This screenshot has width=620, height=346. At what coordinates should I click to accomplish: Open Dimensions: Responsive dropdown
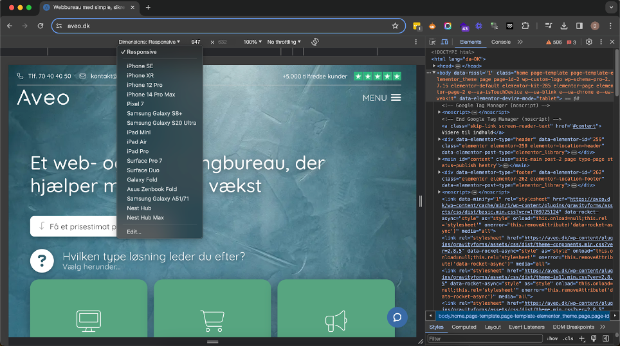149,42
